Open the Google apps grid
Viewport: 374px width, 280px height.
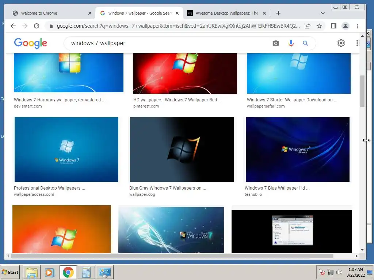358,43
